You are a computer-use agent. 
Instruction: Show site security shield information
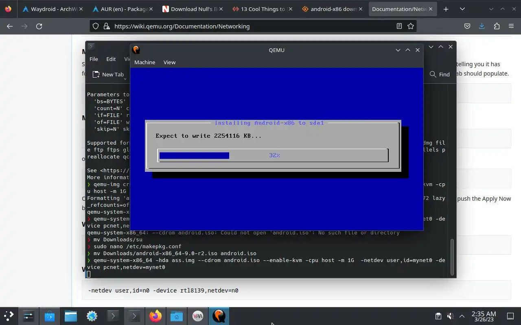tap(96, 26)
